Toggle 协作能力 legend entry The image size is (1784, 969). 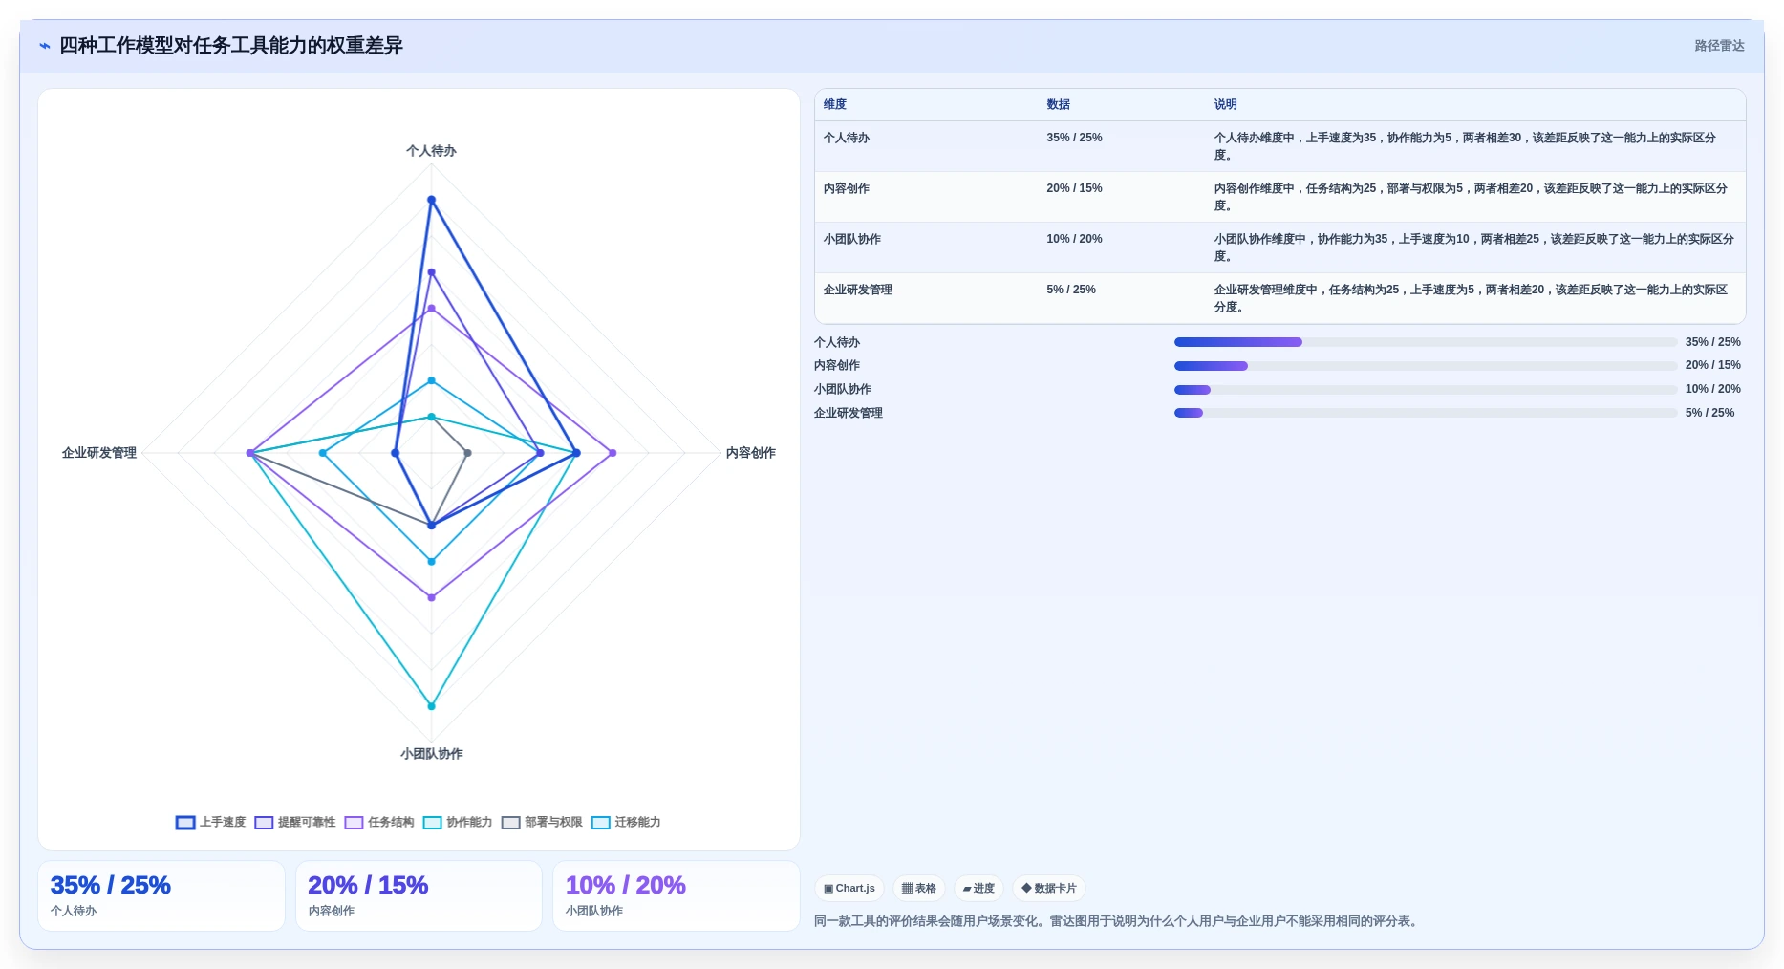tap(458, 823)
